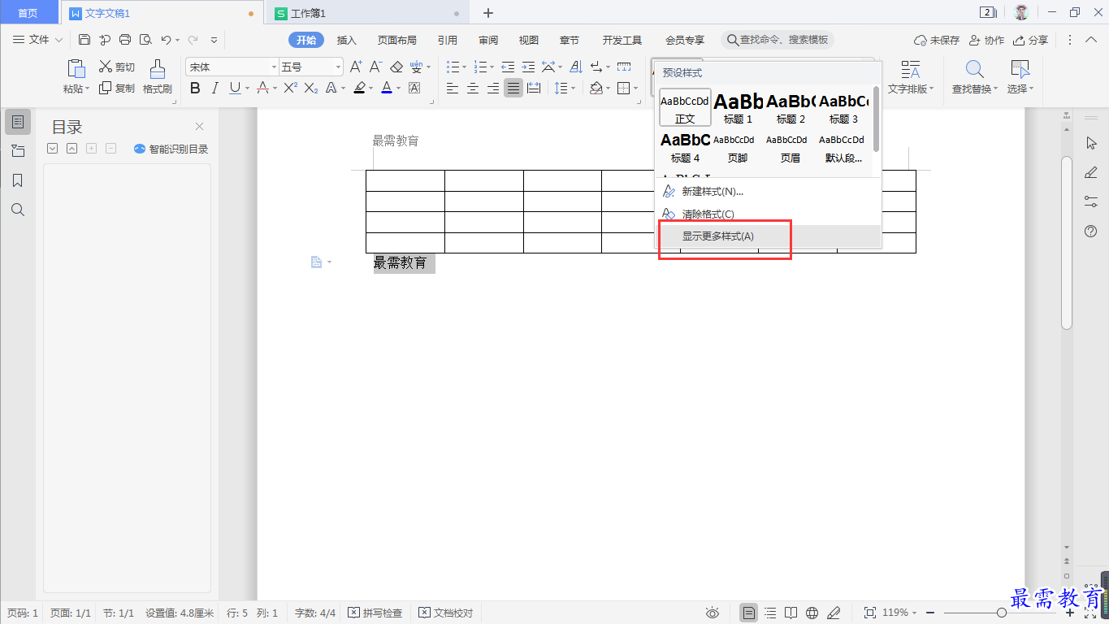
Task: Expand the bullet list dropdown arrow
Action: tap(465, 67)
